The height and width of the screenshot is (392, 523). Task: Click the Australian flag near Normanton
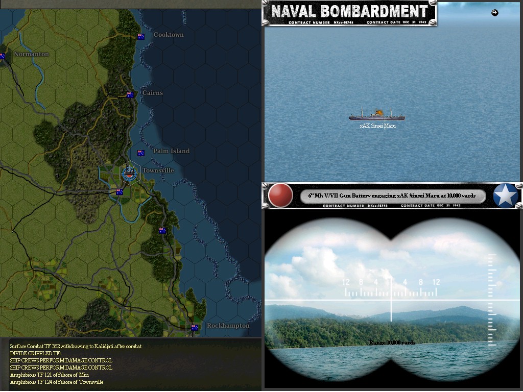3,56
